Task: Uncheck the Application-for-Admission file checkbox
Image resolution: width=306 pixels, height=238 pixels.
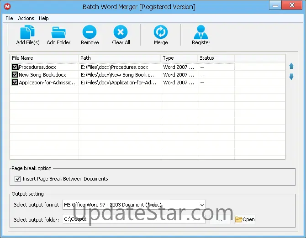Action: pos(15,83)
